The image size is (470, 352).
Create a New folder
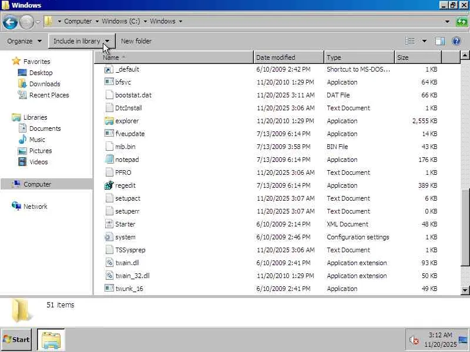pyautogui.click(x=136, y=41)
